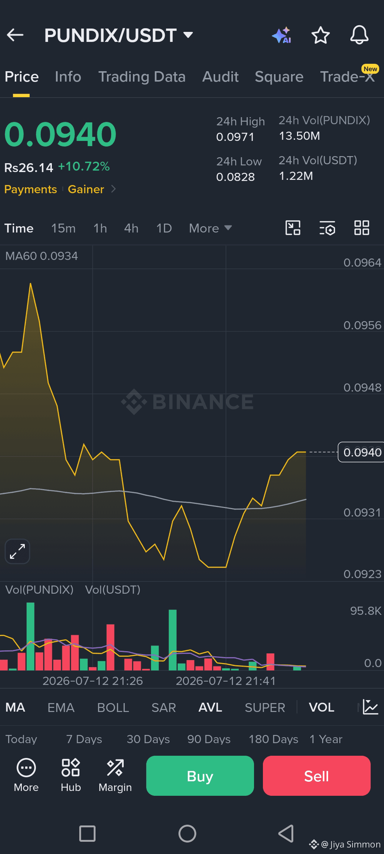Tap the green Buy button
The image size is (384, 854).
(x=200, y=775)
